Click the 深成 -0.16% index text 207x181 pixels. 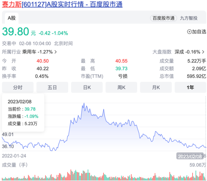pyautogui.click(x=187, y=52)
